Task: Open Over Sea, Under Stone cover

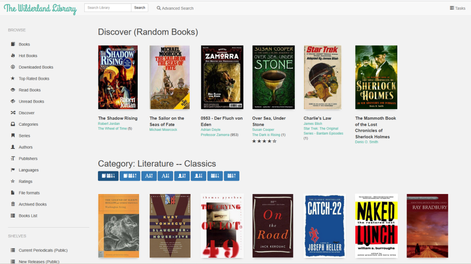Action: click(x=273, y=77)
